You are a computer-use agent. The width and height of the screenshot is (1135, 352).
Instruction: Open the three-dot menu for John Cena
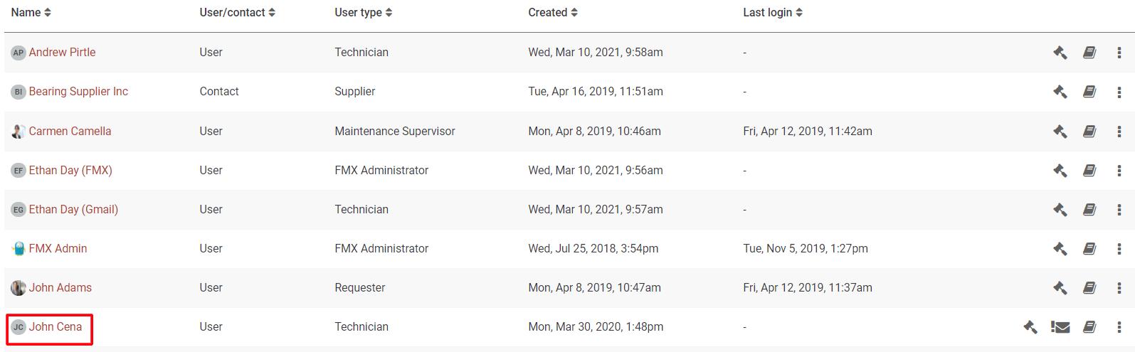[1119, 327]
